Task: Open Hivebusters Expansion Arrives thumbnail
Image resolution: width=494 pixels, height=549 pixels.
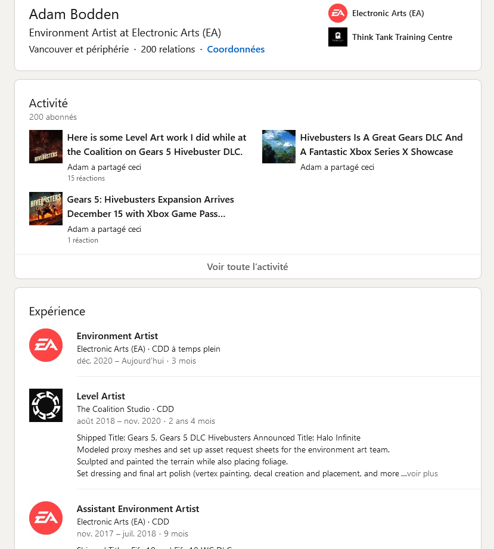Action: pos(46,209)
